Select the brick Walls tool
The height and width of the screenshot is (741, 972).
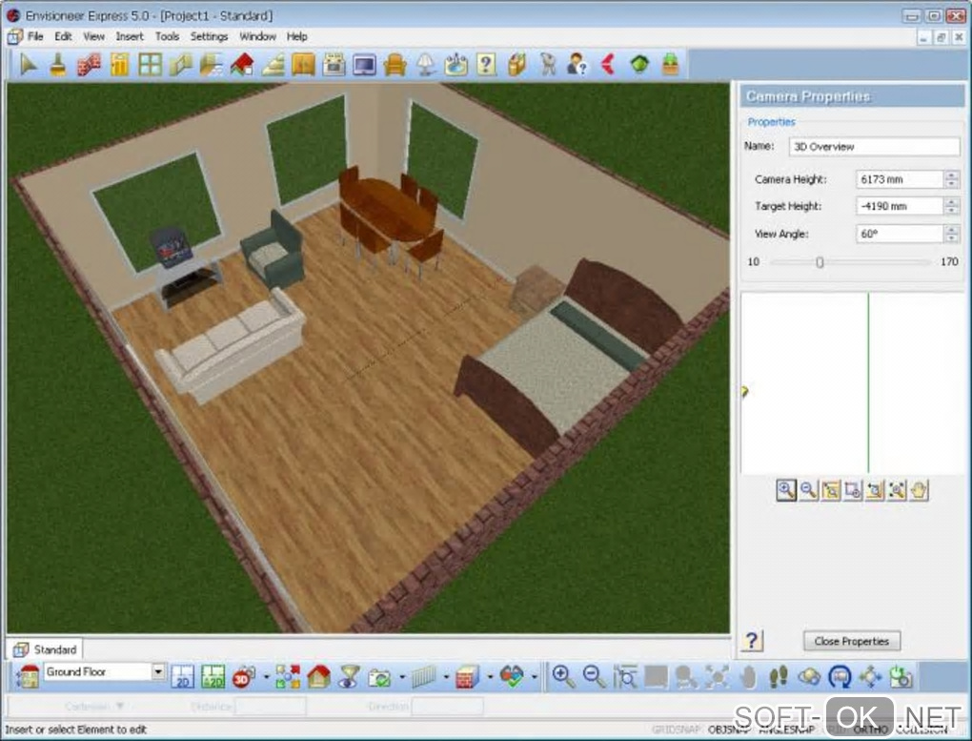89,64
